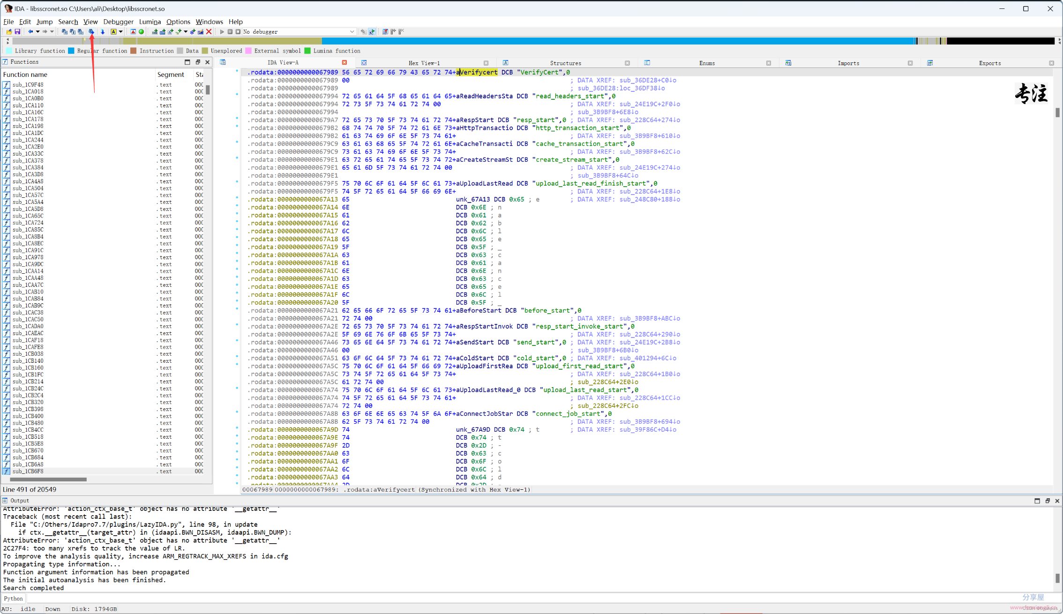Float the Functions panel with its restore icon
Screen dimensions: 1063x614
pos(198,62)
